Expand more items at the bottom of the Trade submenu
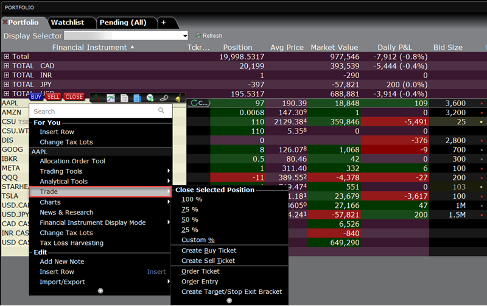 click(x=229, y=301)
